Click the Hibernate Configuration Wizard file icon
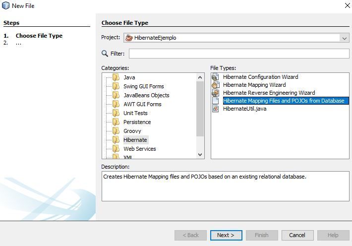 [x=215, y=77]
